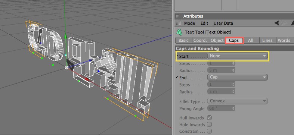Open the User Data menu
This screenshot has height=135, width=294.
tap(223, 23)
